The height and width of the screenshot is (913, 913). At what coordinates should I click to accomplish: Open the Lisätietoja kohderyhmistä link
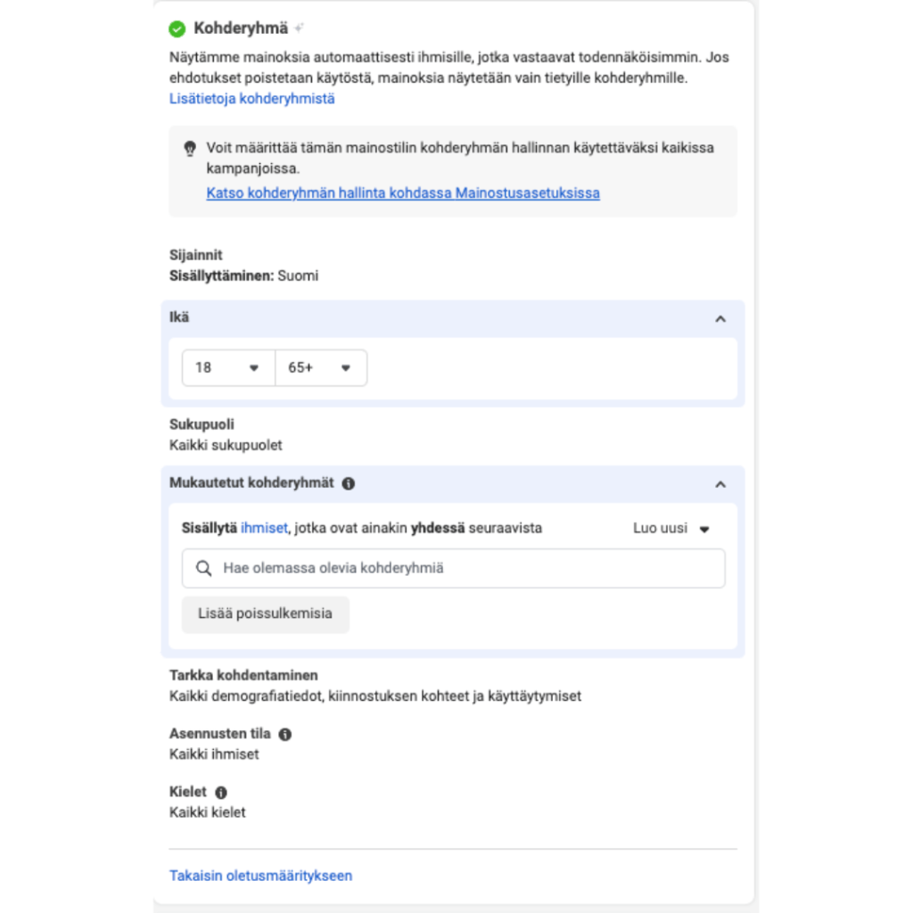click(252, 99)
